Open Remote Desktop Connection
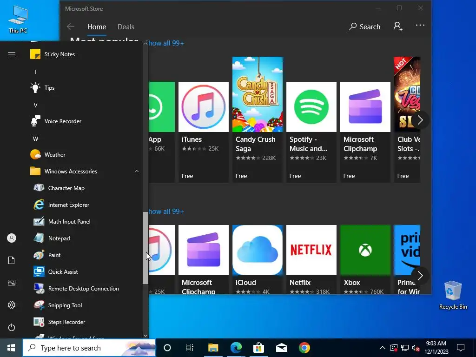This screenshot has height=357, width=476. 85,288
